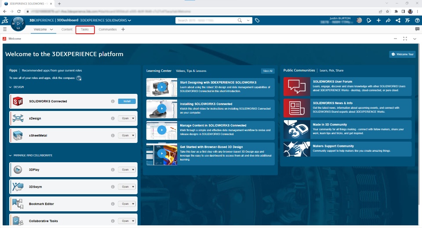
Task: Reload the browser page
Action: pos(19,11)
